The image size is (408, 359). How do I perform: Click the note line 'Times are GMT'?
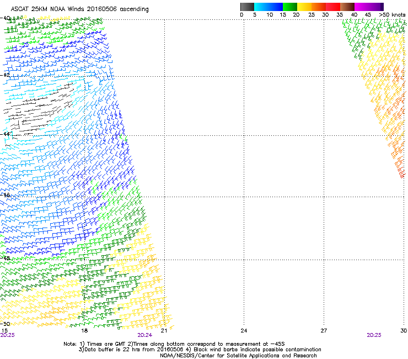click(x=106, y=344)
